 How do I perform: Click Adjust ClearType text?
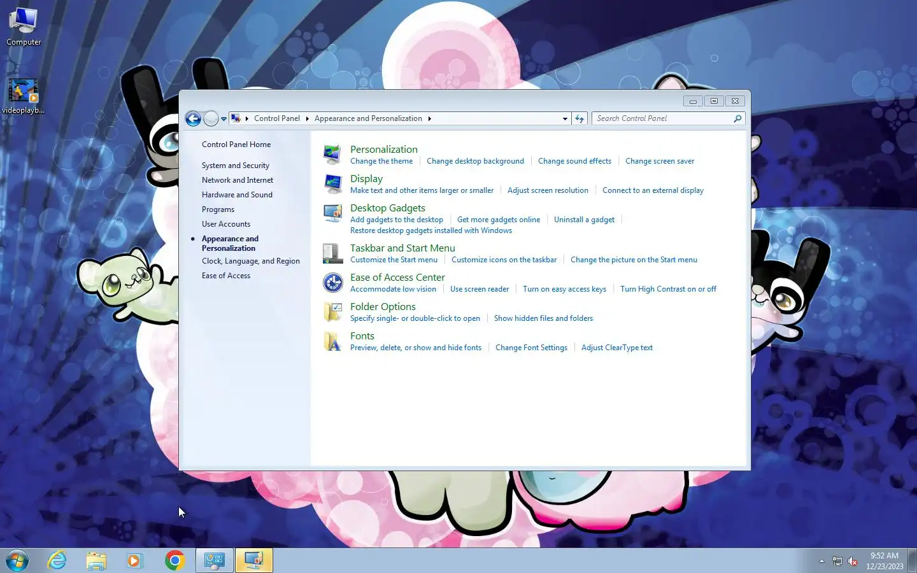tap(616, 348)
